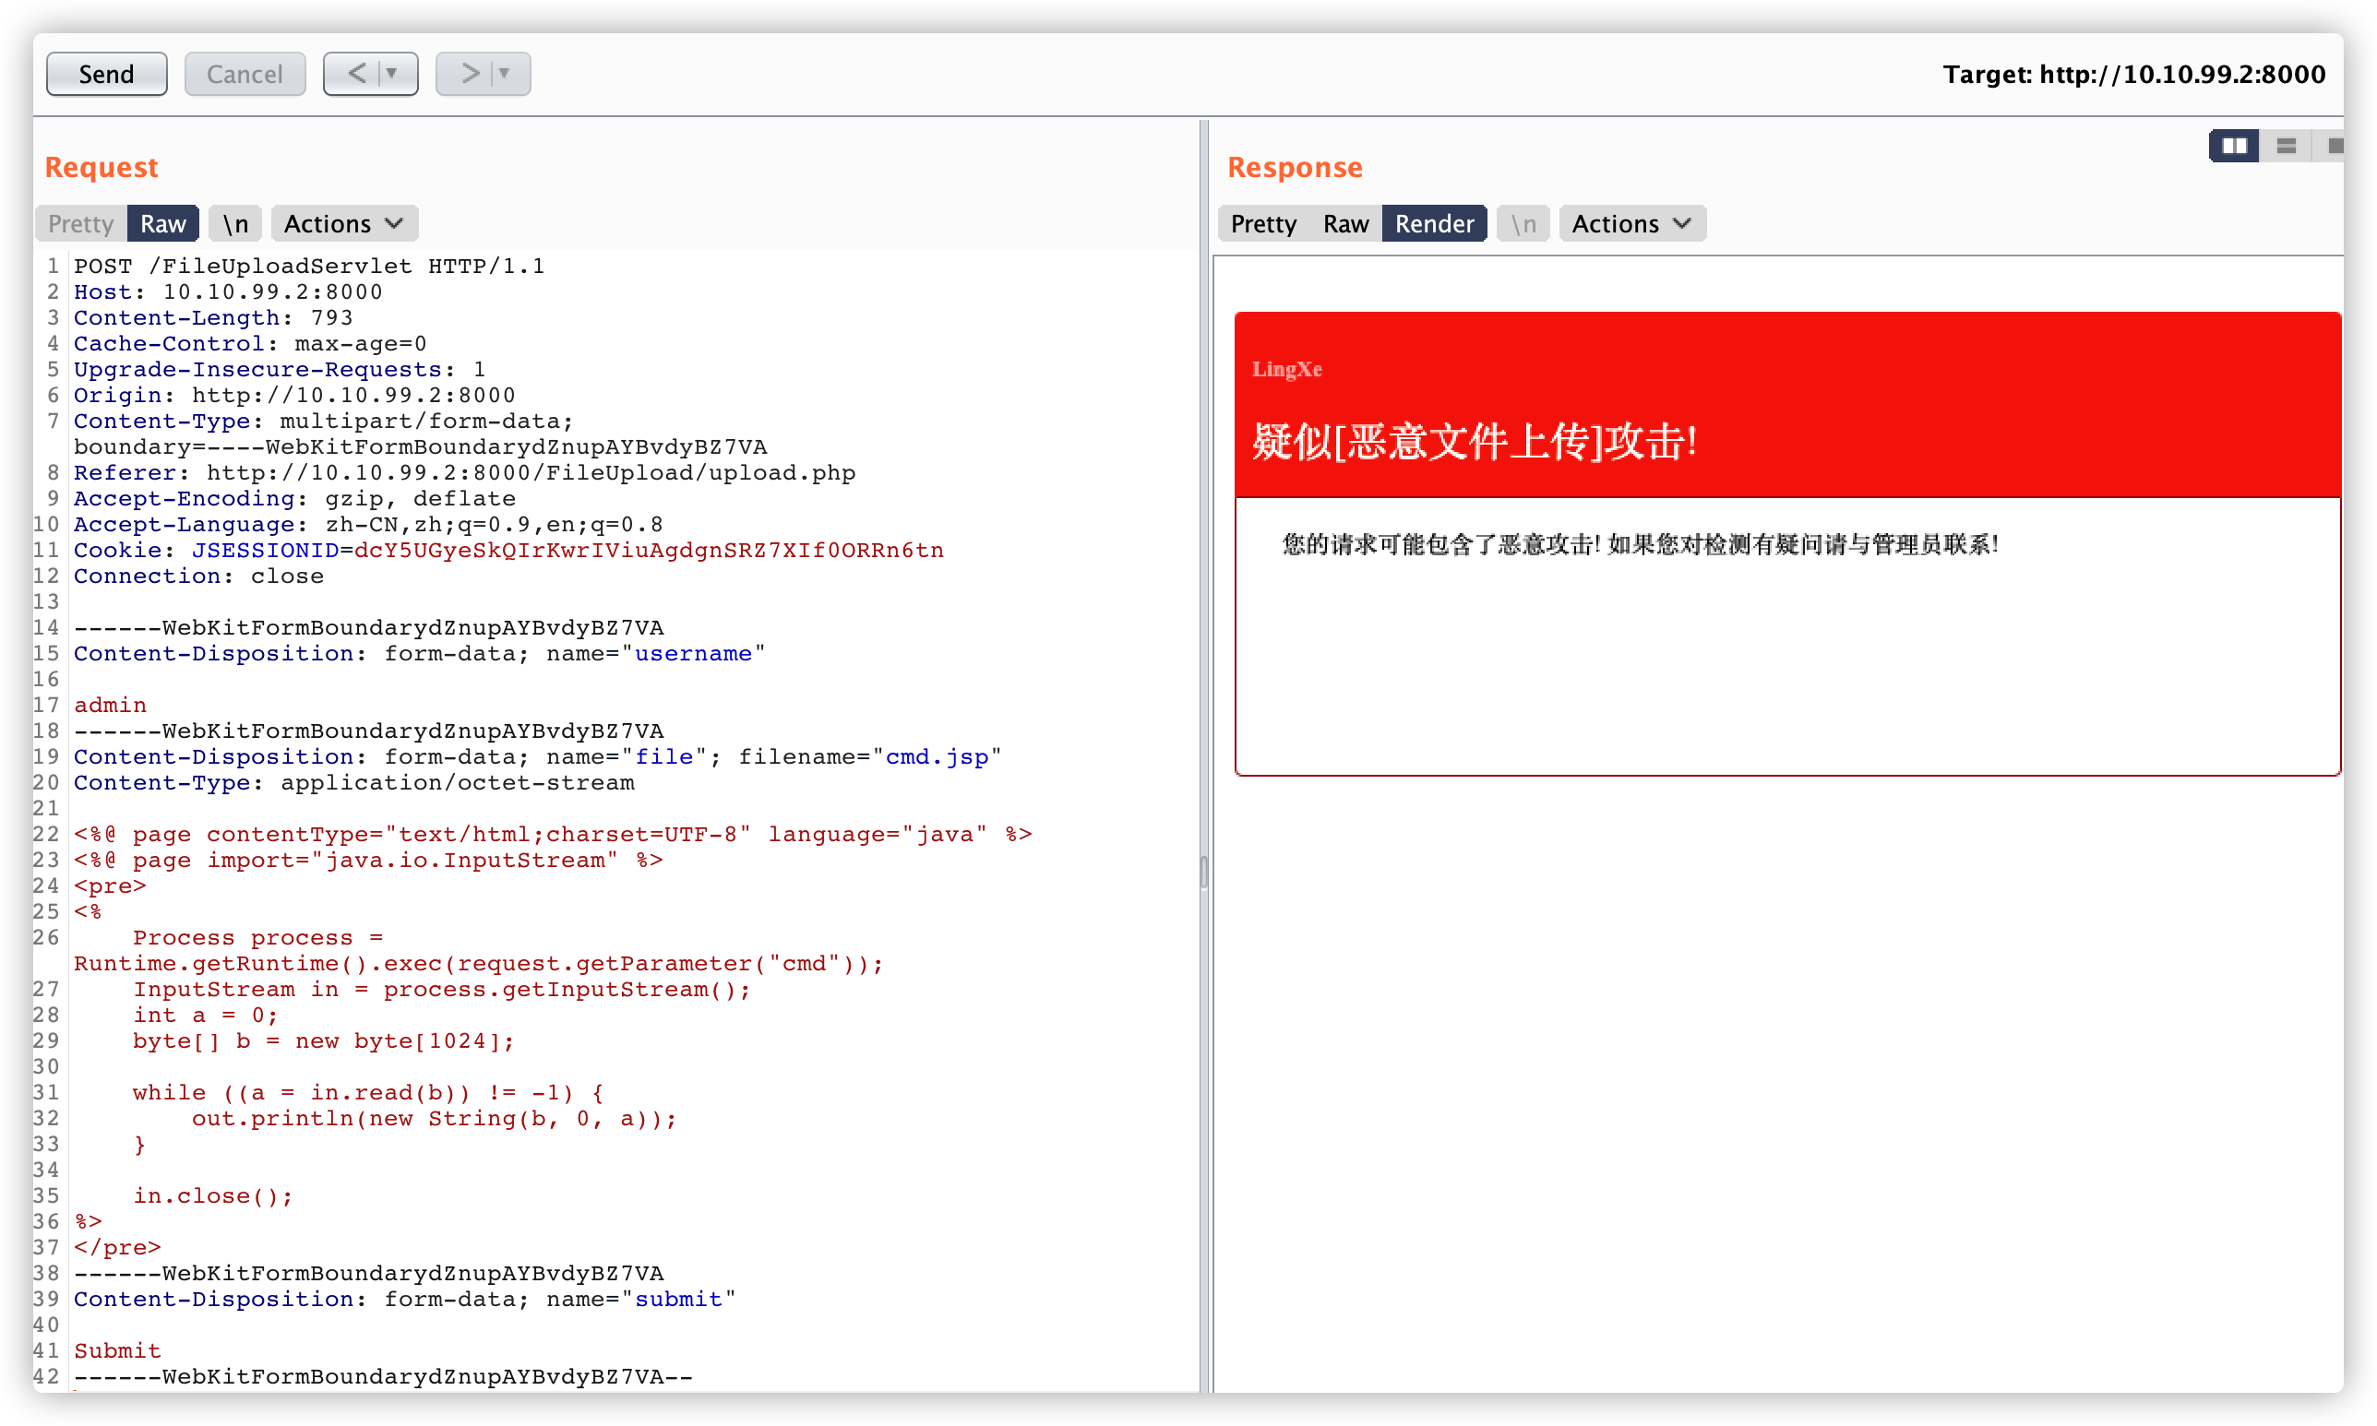Select side-by-side split layout icon

(x=2233, y=146)
